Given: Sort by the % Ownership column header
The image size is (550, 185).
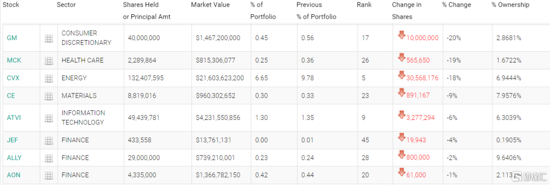Looking at the screenshot, I should (510, 5).
